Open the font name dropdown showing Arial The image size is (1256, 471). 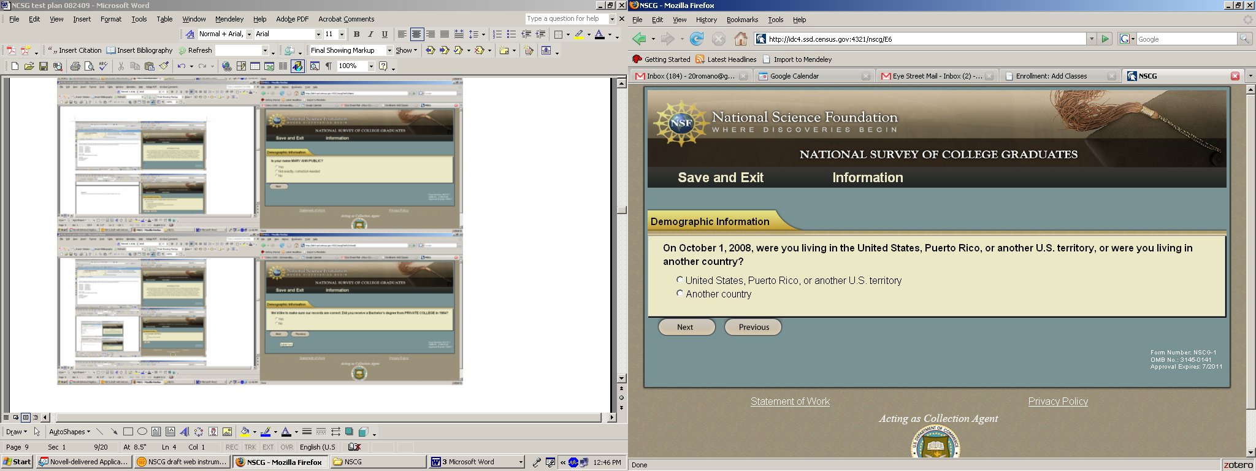pos(318,34)
